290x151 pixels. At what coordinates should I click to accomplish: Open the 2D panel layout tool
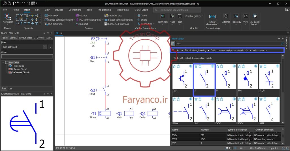pyautogui.click(x=255, y=19)
